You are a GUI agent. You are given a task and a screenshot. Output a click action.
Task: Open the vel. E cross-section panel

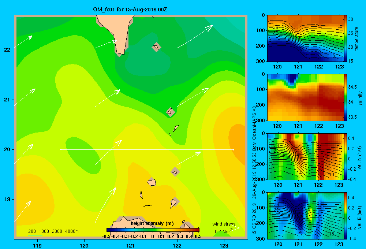coord(305,216)
